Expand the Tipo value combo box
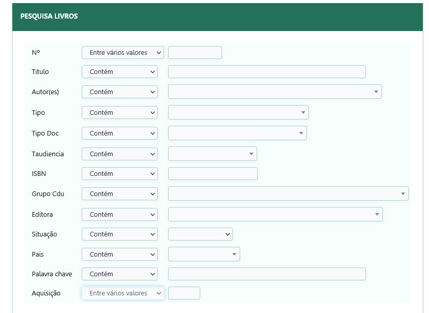 (x=238, y=112)
